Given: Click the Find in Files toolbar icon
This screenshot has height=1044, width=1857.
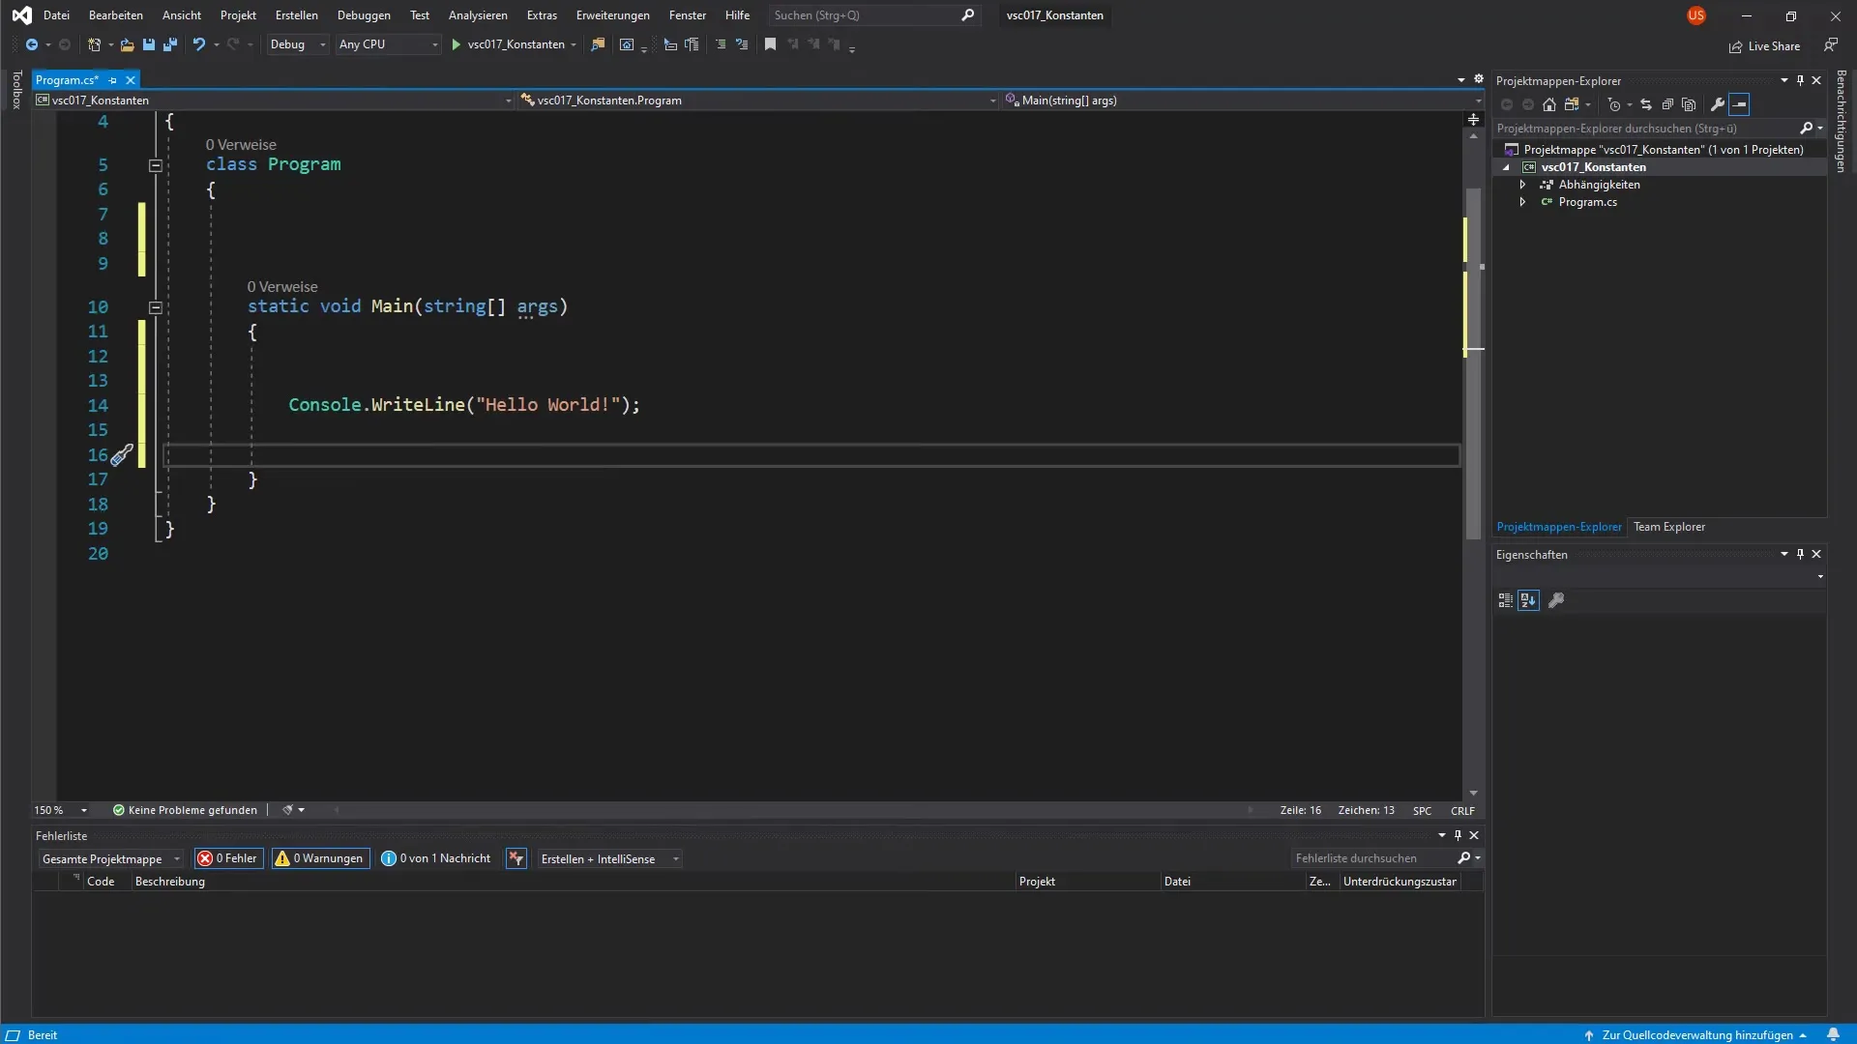Looking at the screenshot, I should 598,44.
